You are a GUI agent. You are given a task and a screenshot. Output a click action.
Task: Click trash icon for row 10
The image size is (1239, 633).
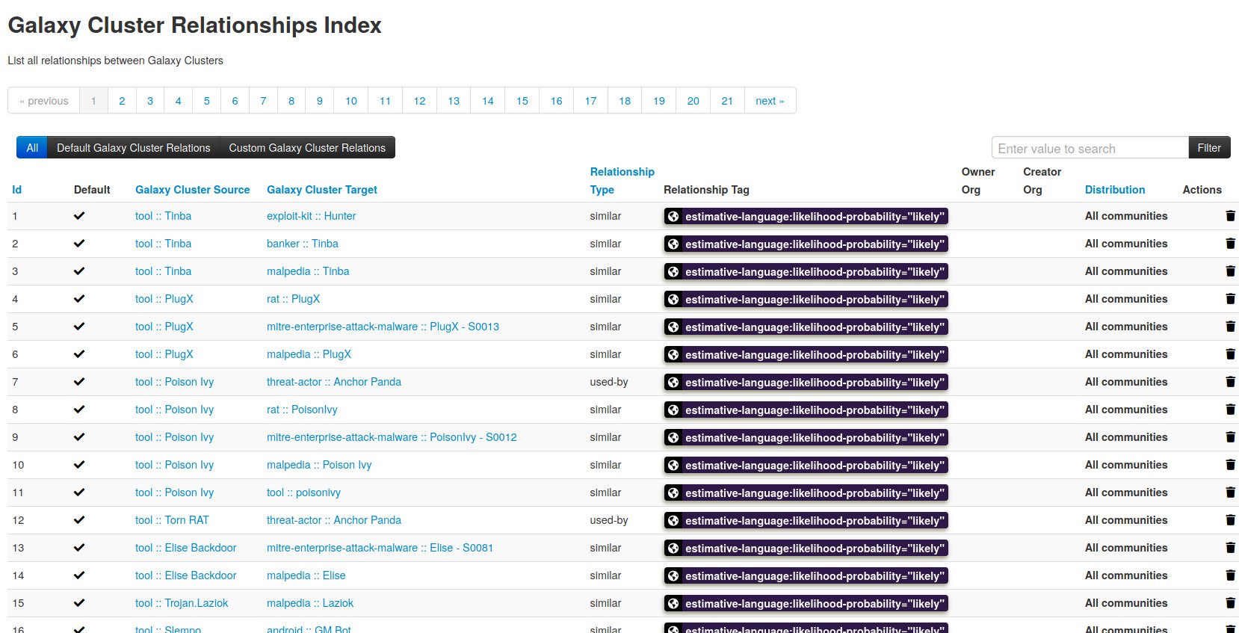click(1230, 465)
